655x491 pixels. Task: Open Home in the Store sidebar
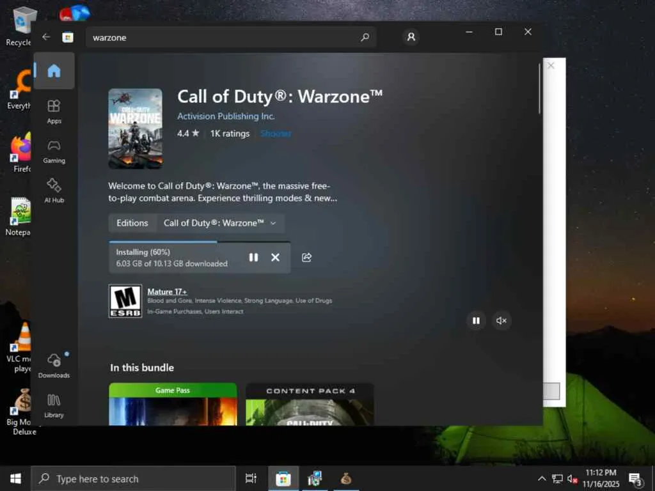54,70
